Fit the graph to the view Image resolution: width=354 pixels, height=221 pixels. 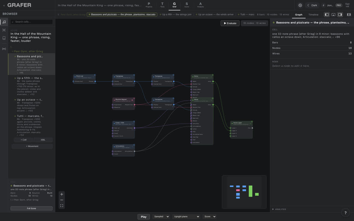[x=62, y=206]
